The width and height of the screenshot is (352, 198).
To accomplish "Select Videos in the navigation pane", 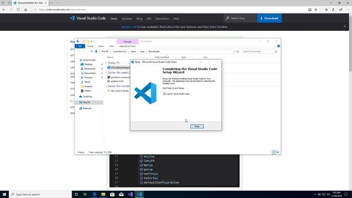I will 87,91.
